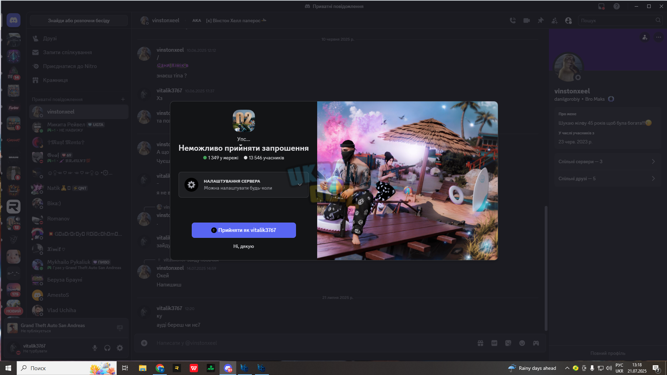Decline the invite with Ні, дякую
The image size is (667, 375).
pos(244,246)
